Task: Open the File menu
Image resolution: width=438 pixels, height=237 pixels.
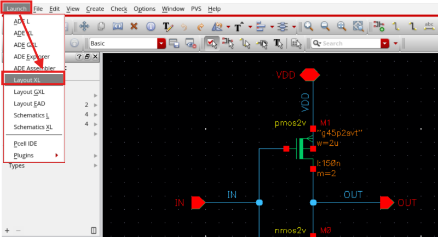Action: tap(38, 9)
